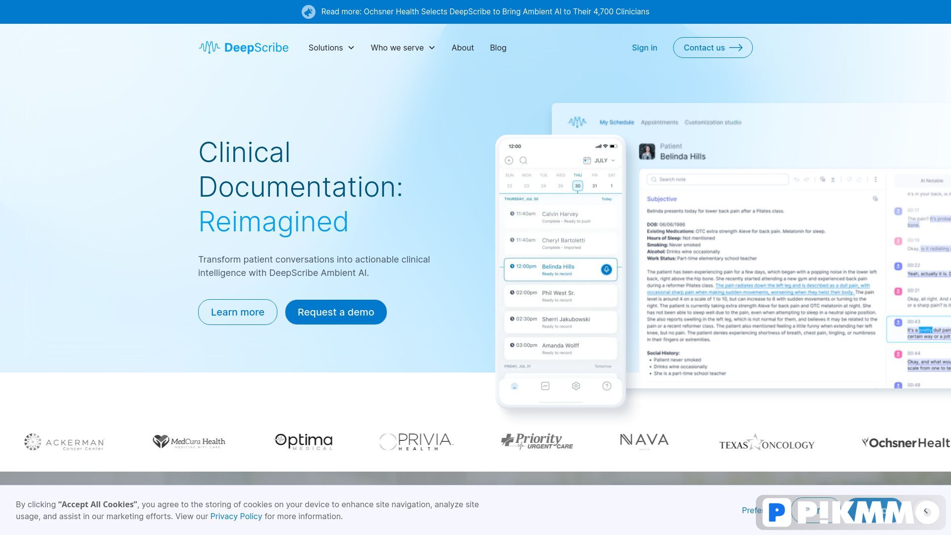The height and width of the screenshot is (535, 951).
Task: Tap the help question mark in phone bottom bar
Action: (607, 386)
